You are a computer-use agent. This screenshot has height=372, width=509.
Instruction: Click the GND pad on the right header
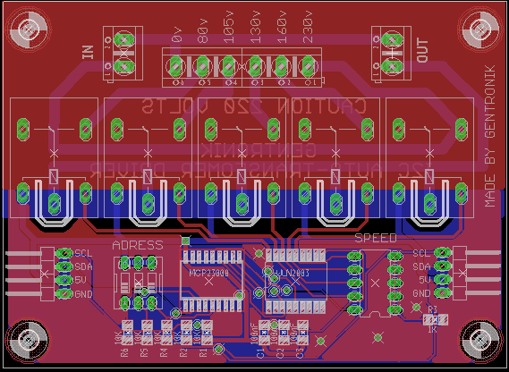(x=442, y=293)
